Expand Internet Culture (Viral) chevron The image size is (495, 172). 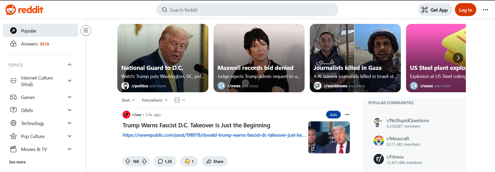click(x=69, y=81)
